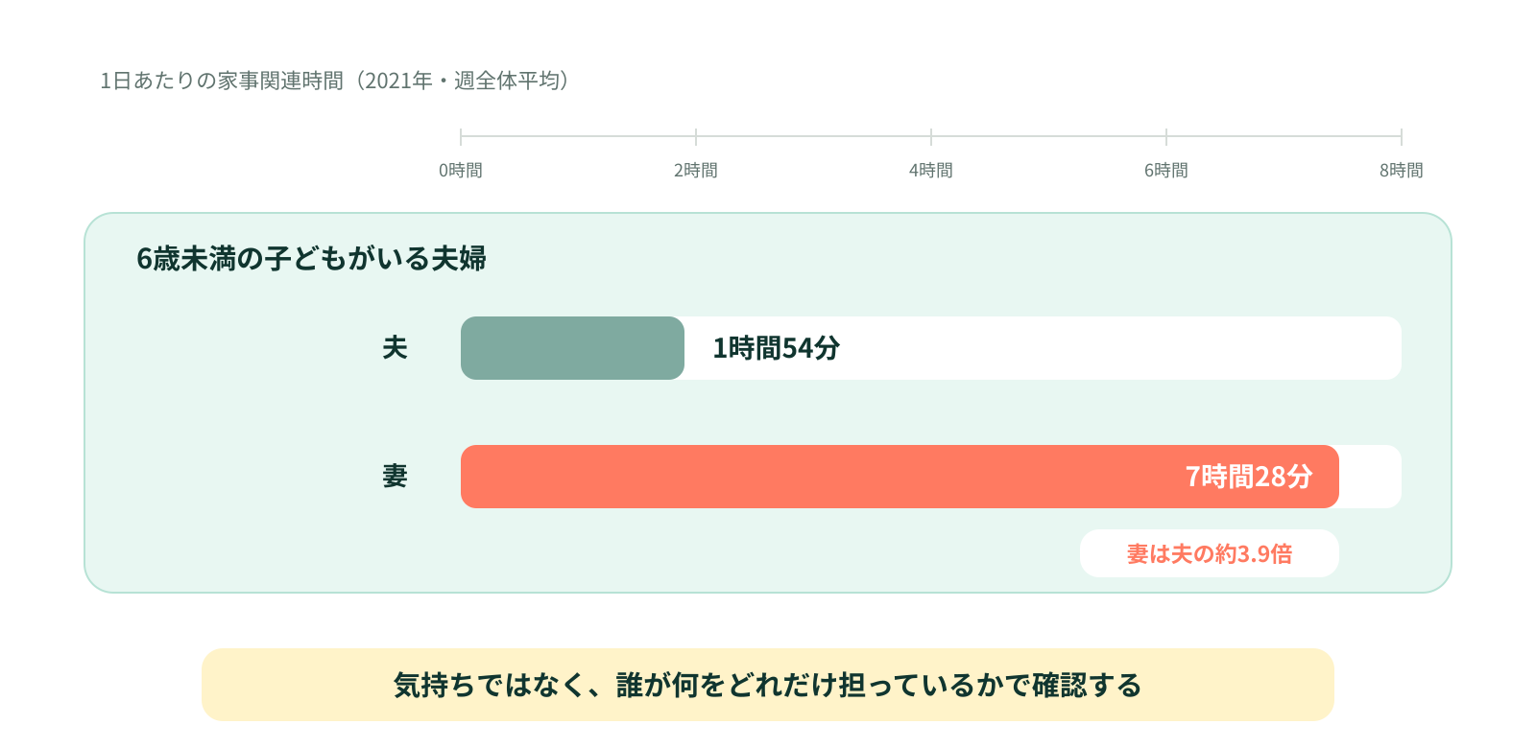The height and width of the screenshot is (748, 1536).
Task: Click empty white track of husband bar
Action: (x=1123, y=348)
